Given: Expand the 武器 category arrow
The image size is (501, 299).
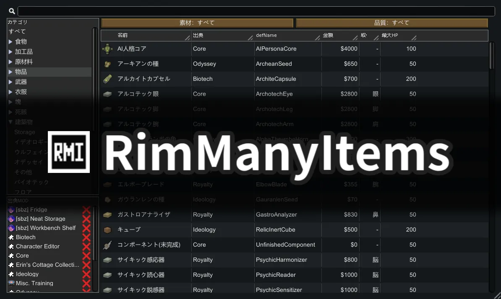Looking at the screenshot, I should [11, 82].
